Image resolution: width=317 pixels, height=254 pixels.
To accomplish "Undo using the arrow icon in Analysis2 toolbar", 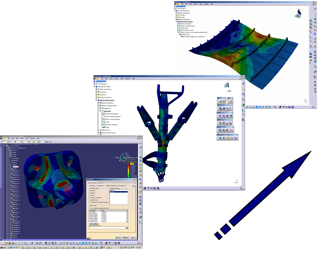I will [25, 243].
